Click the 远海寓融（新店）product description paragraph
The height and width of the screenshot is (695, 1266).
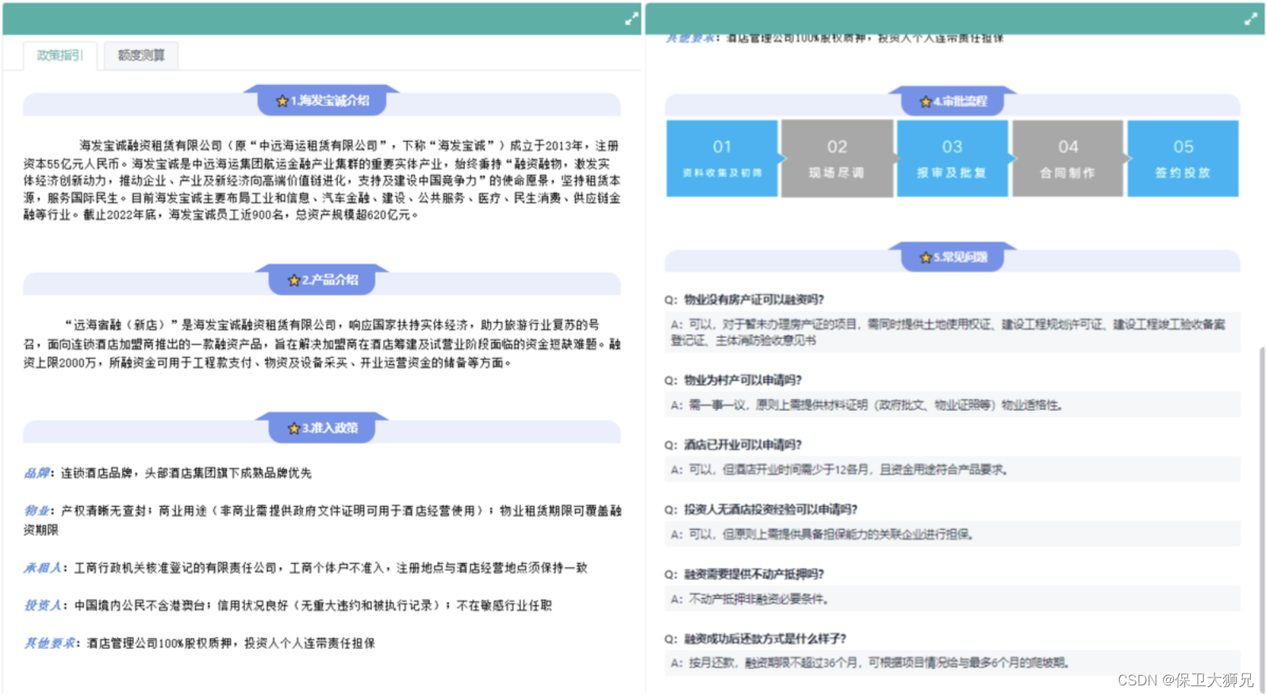click(322, 344)
